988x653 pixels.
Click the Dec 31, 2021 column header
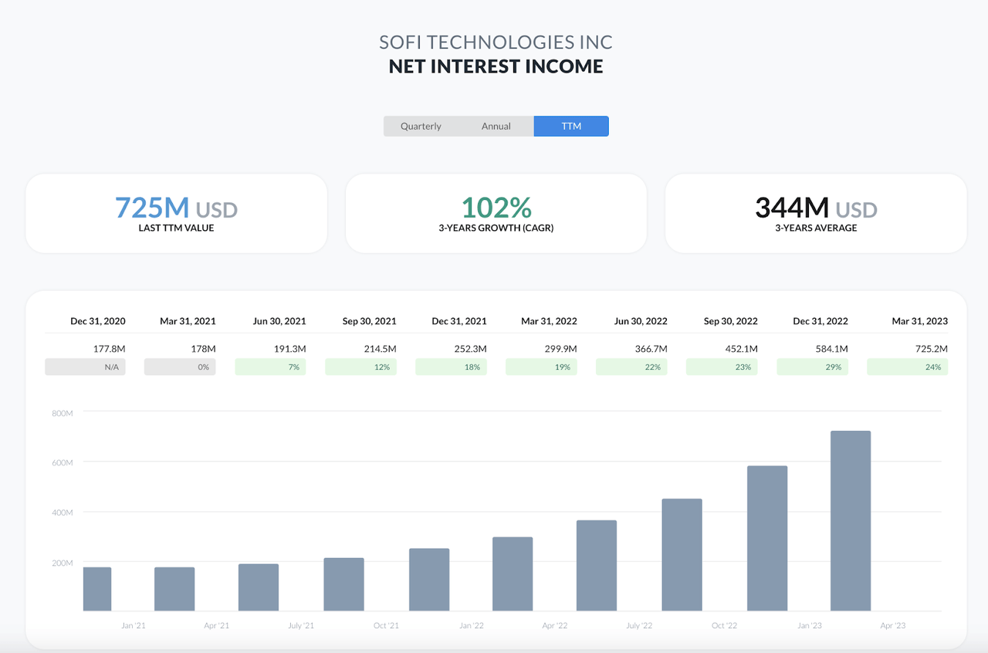click(459, 321)
